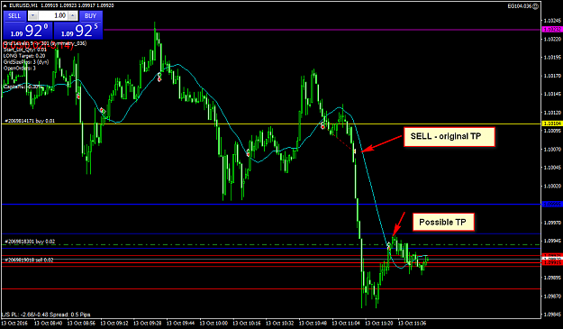Select order label #2069814171 buy 0.01
The height and width of the screenshot is (329, 563).
[30, 121]
